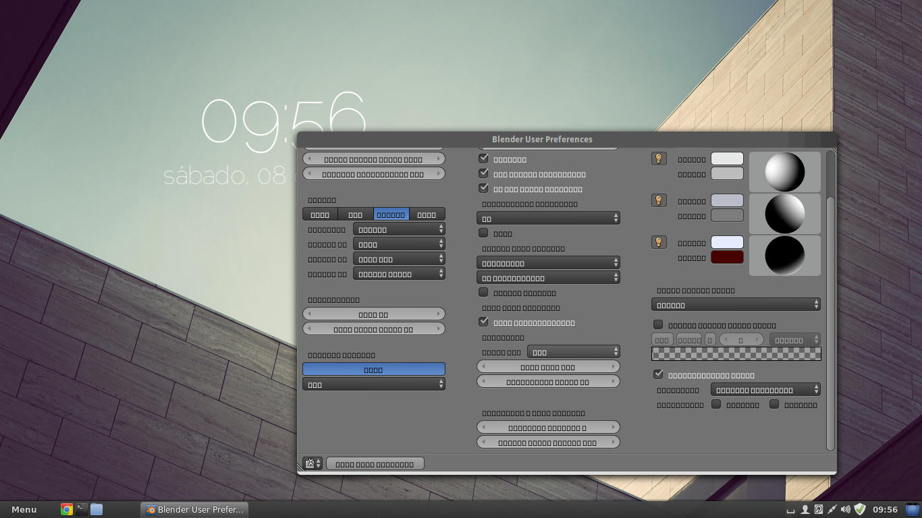Increase the texture Time Out value with its right arrow
Image resolution: width=922 pixels, height=518 pixels.
point(614,367)
